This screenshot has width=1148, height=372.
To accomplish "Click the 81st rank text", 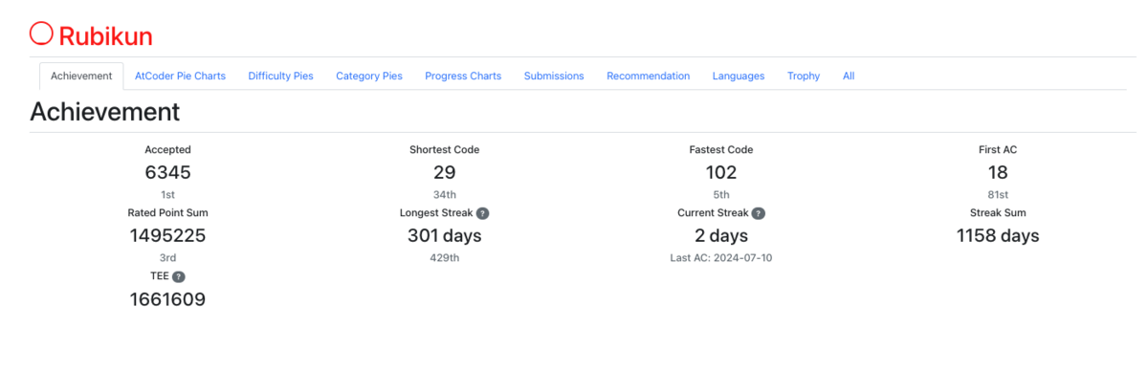I will click(998, 194).
